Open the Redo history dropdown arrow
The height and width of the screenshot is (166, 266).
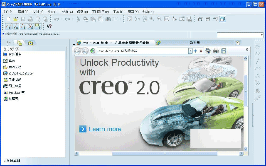point(72,19)
